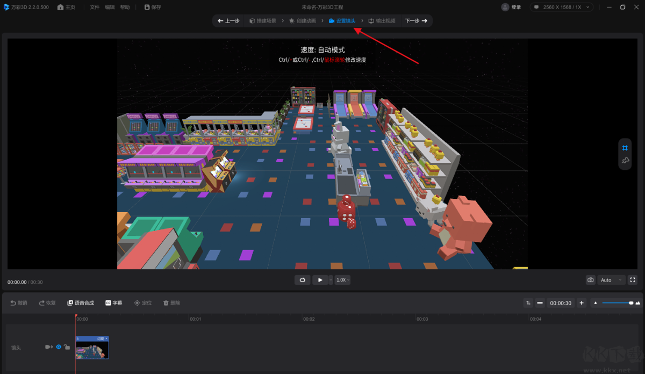Toggle the lock on the camera track
This screenshot has height=374, width=645.
tap(67, 347)
